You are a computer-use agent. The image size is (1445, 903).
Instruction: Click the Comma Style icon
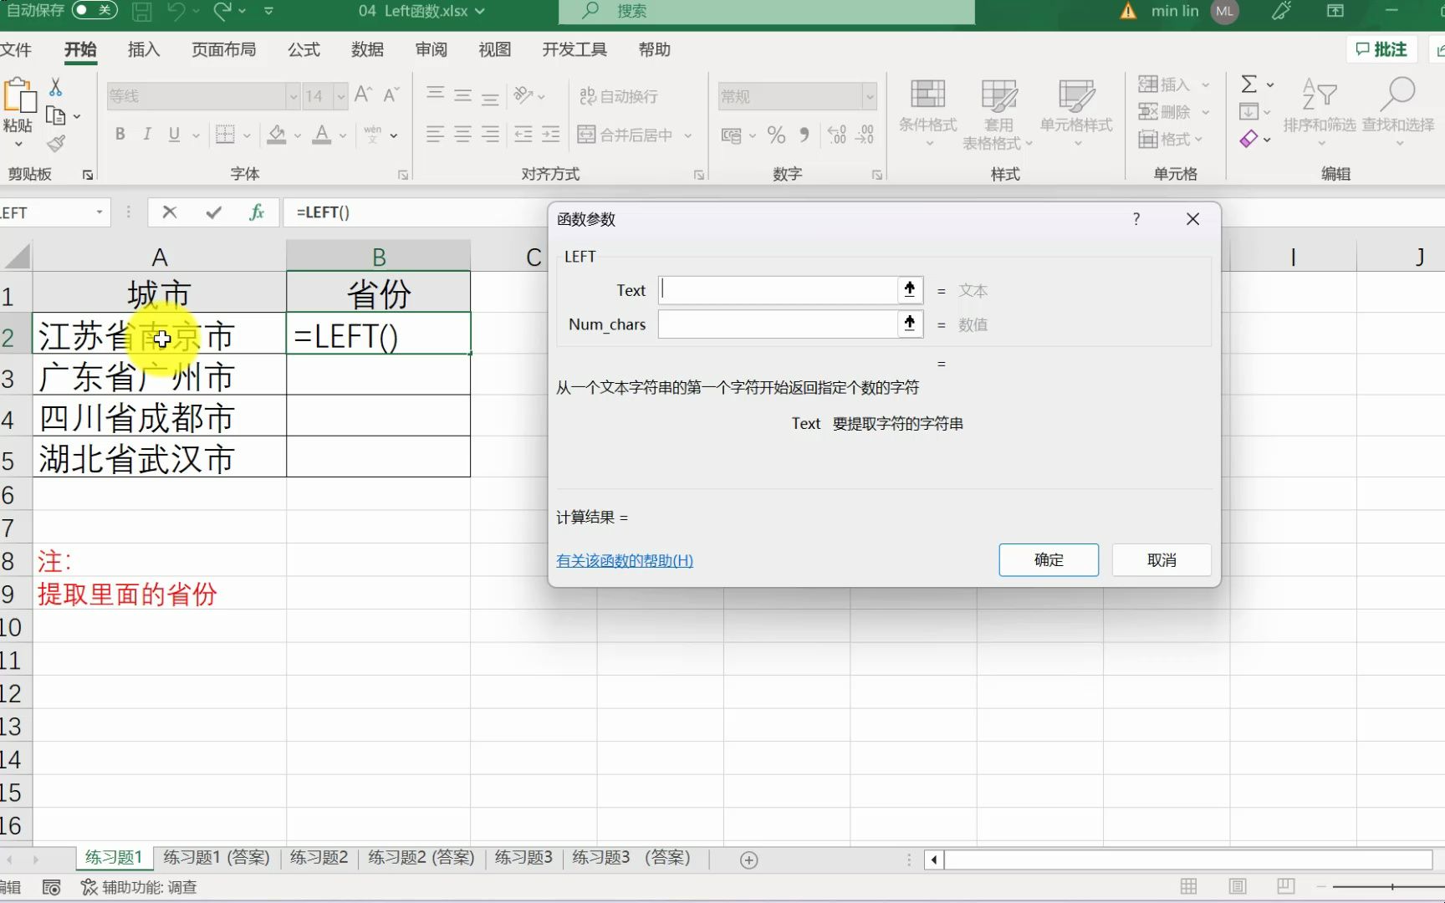pyautogui.click(x=804, y=135)
